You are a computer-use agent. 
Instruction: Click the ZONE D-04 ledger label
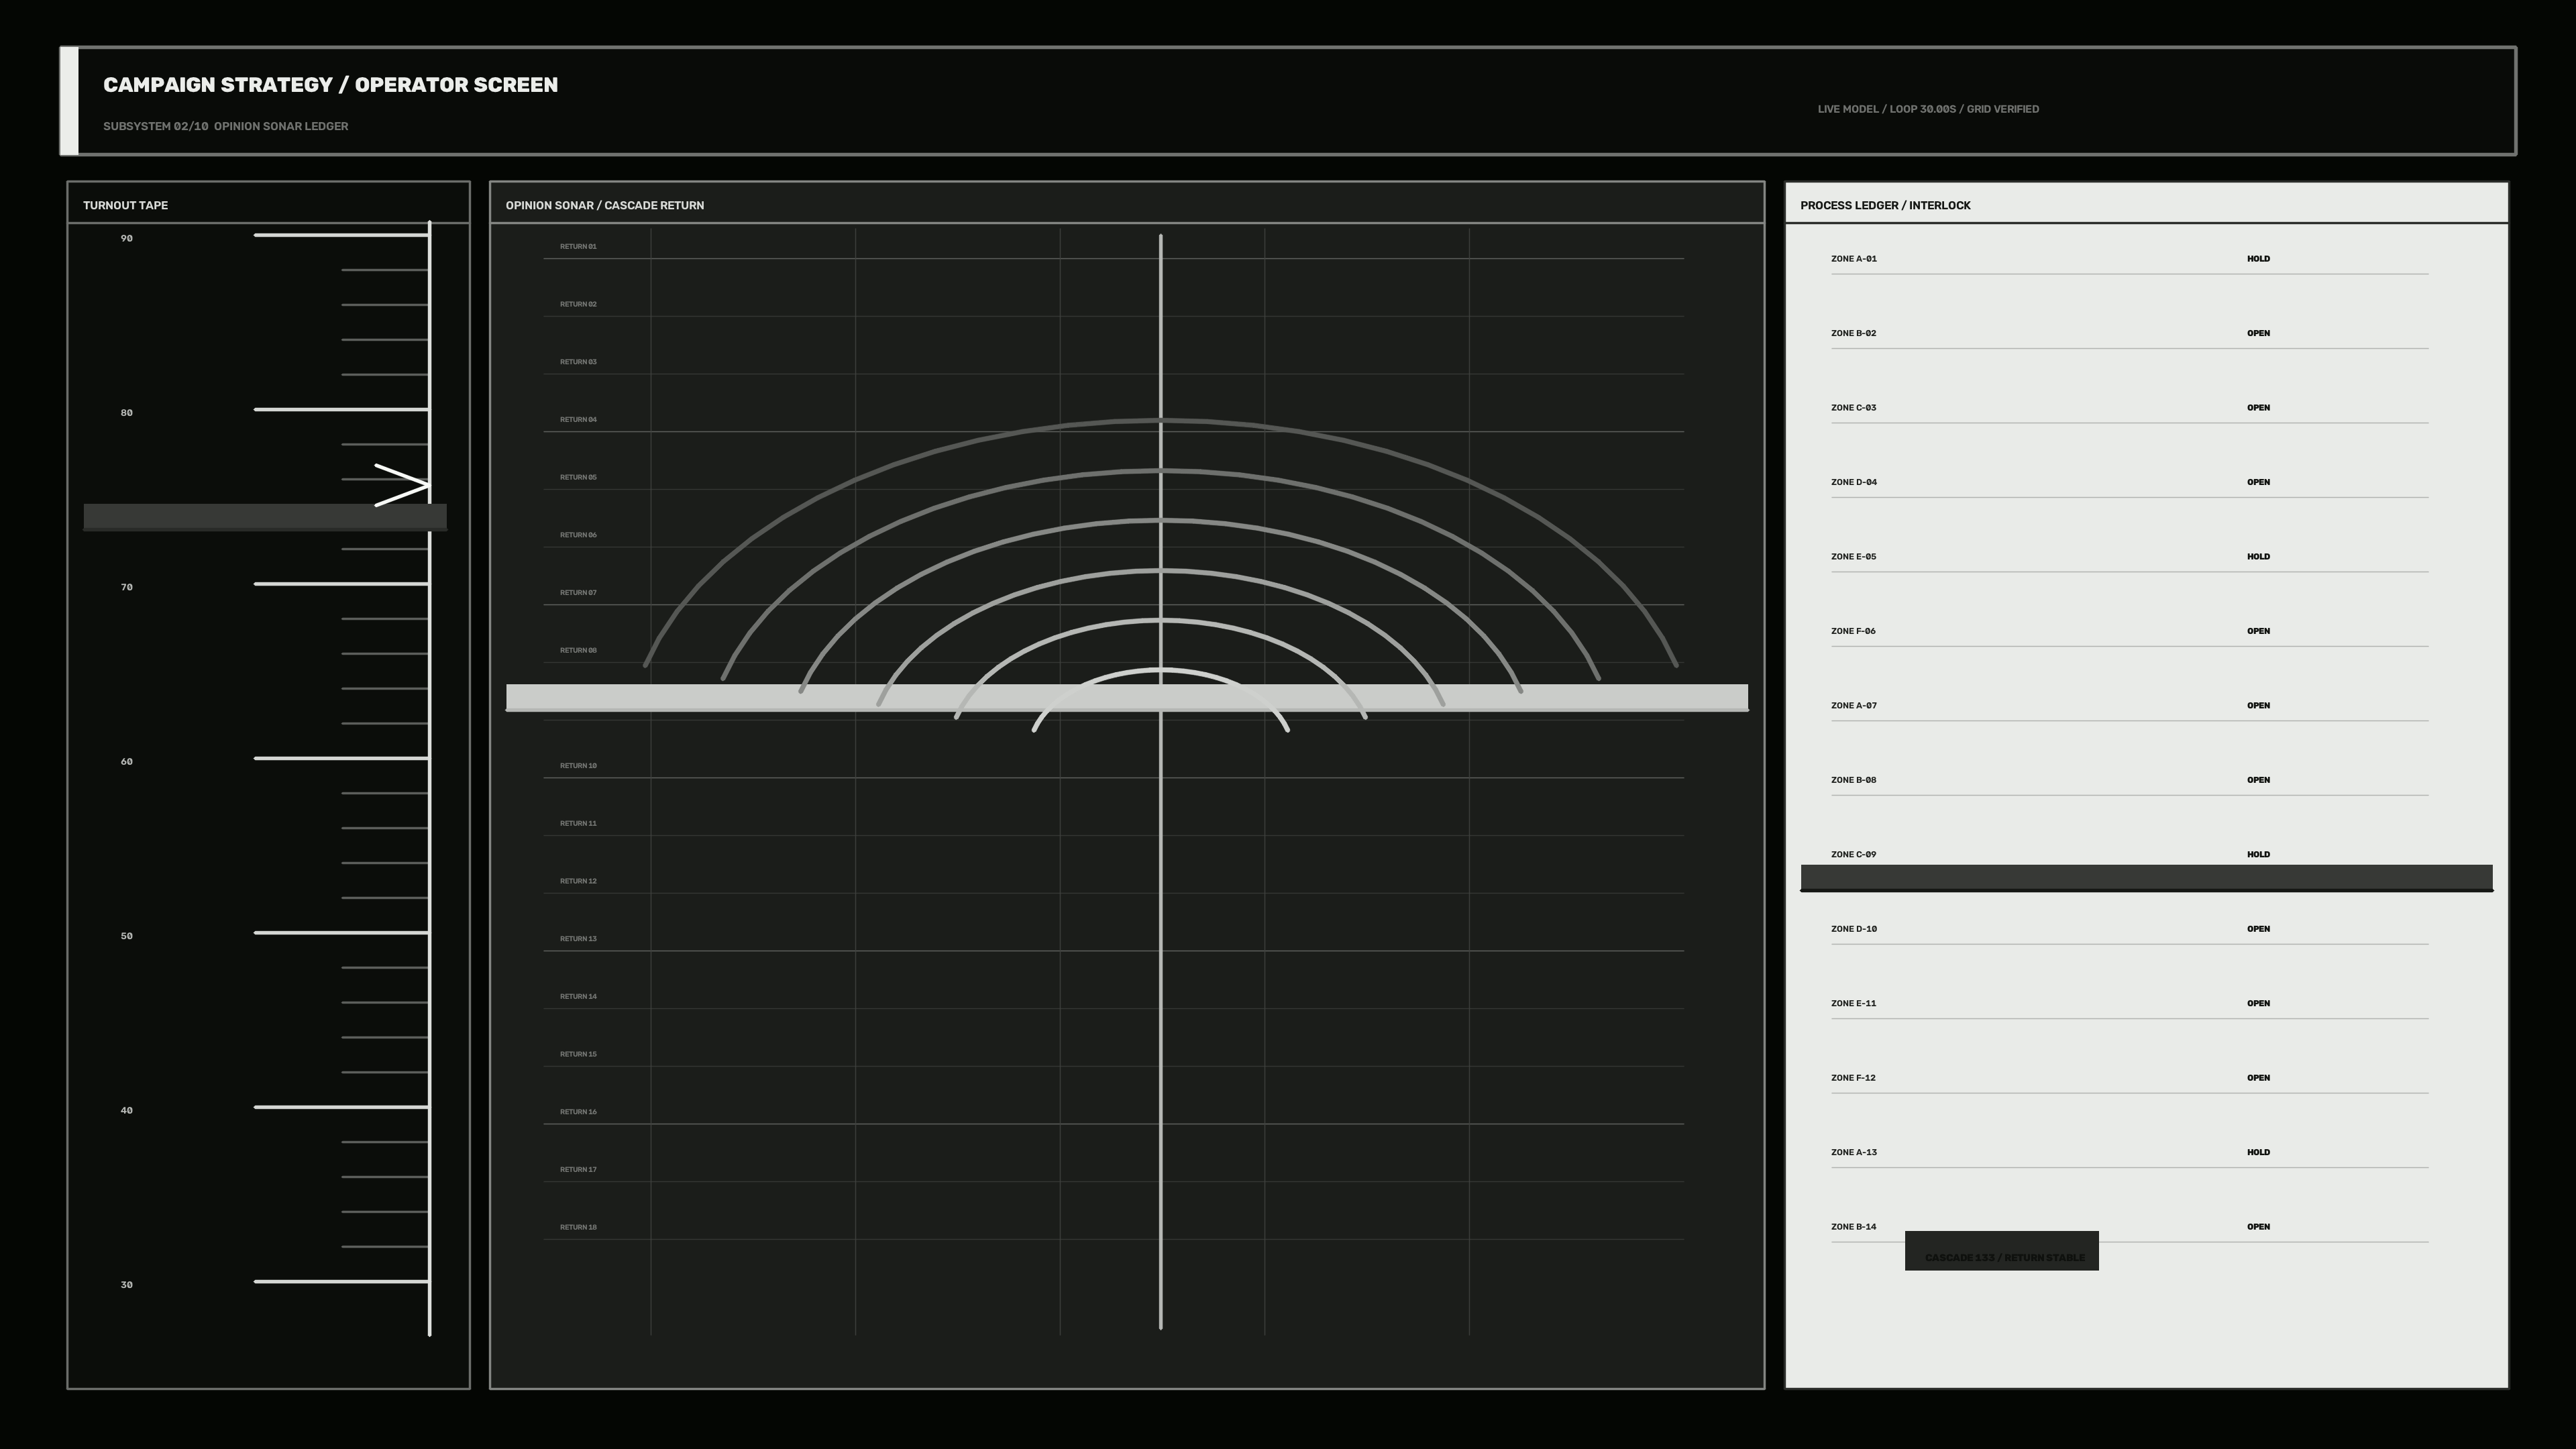pyautogui.click(x=1854, y=482)
